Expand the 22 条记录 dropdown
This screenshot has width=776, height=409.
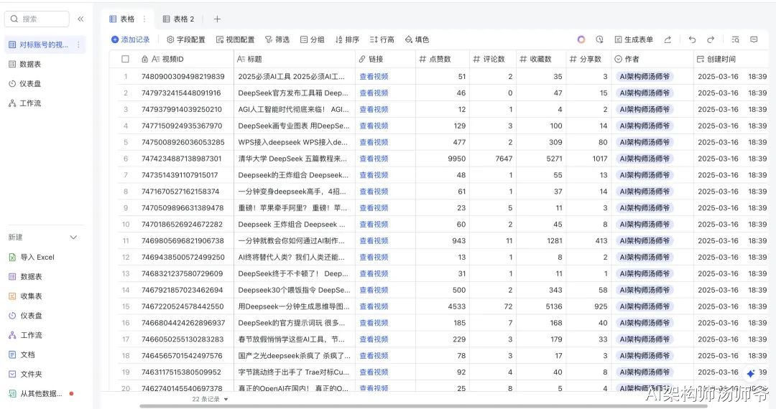(210, 399)
